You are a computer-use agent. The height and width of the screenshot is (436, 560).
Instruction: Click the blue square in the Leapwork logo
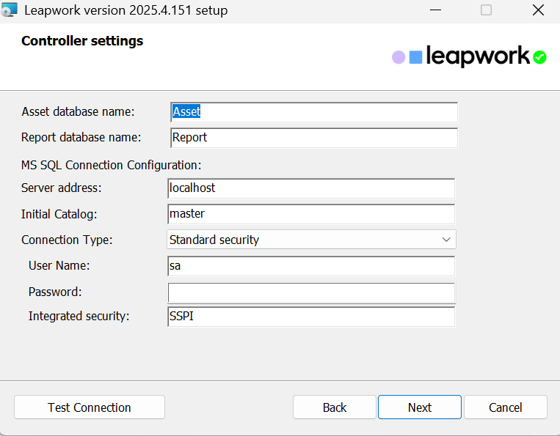pos(415,57)
